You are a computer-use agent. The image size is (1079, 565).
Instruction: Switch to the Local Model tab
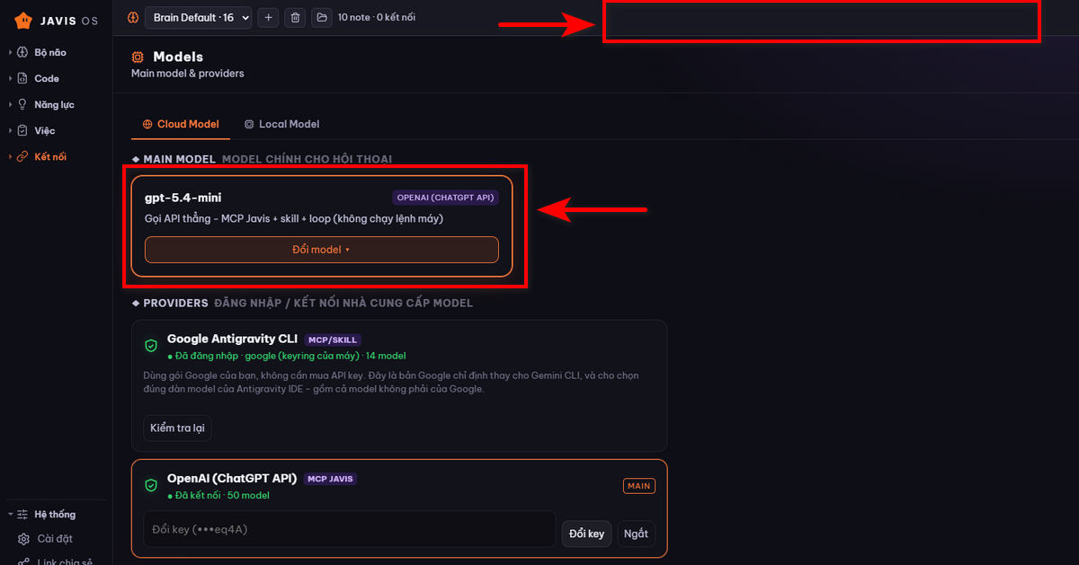tap(281, 124)
